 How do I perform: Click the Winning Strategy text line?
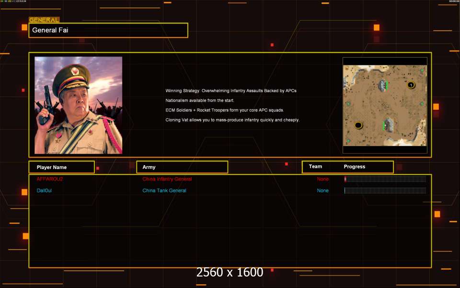click(231, 91)
